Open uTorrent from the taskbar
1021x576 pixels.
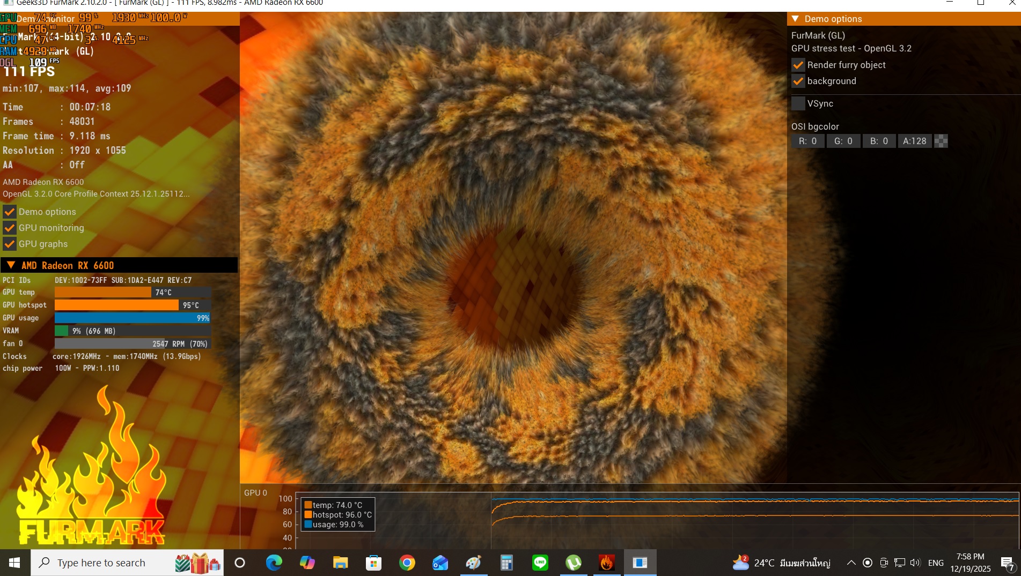pyautogui.click(x=573, y=563)
